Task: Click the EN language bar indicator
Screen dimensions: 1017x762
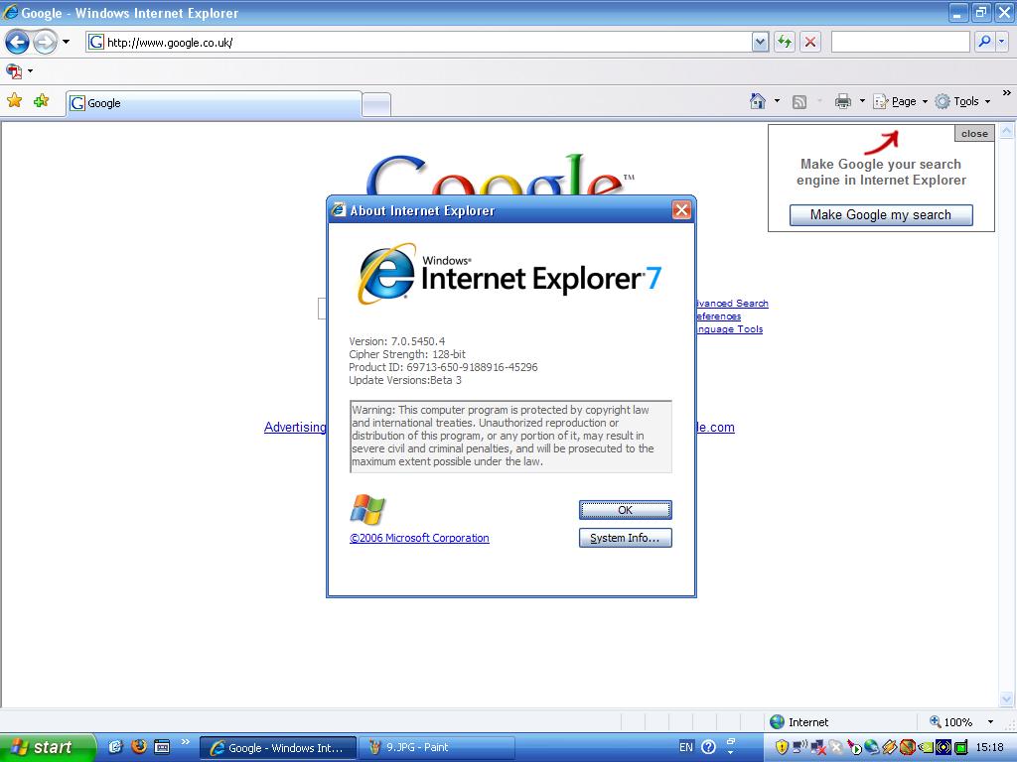Action: click(x=686, y=747)
